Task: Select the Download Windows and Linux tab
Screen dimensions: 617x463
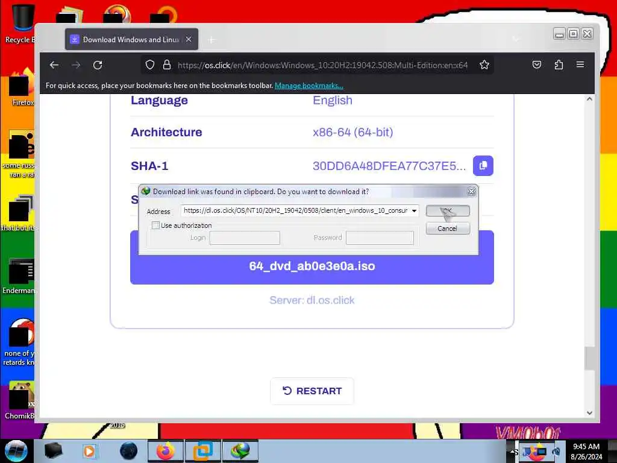Action: (131, 39)
